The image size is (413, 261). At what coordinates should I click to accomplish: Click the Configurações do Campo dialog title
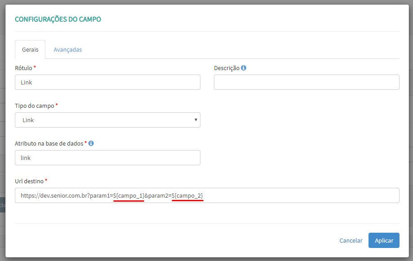coord(58,19)
